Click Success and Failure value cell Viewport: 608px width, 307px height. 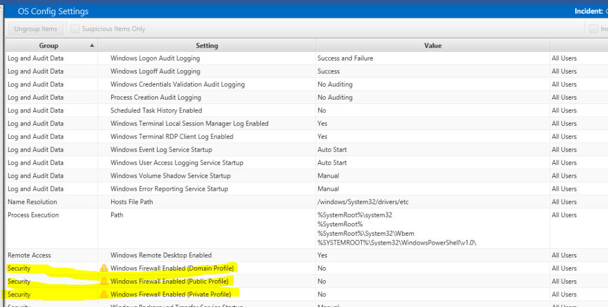pos(345,58)
